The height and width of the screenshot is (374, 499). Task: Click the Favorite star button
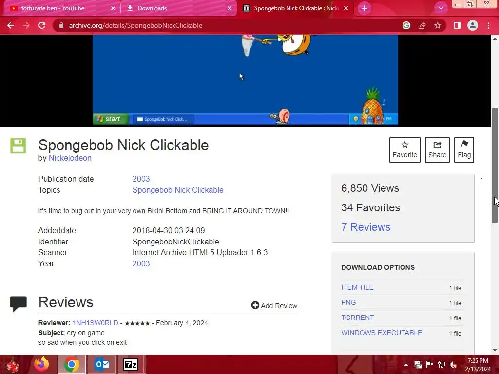pyautogui.click(x=405, y=150)
